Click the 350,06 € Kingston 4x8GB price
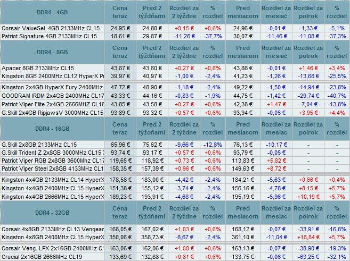Viewport: 350px width, 261px height. tap(120, 237)
